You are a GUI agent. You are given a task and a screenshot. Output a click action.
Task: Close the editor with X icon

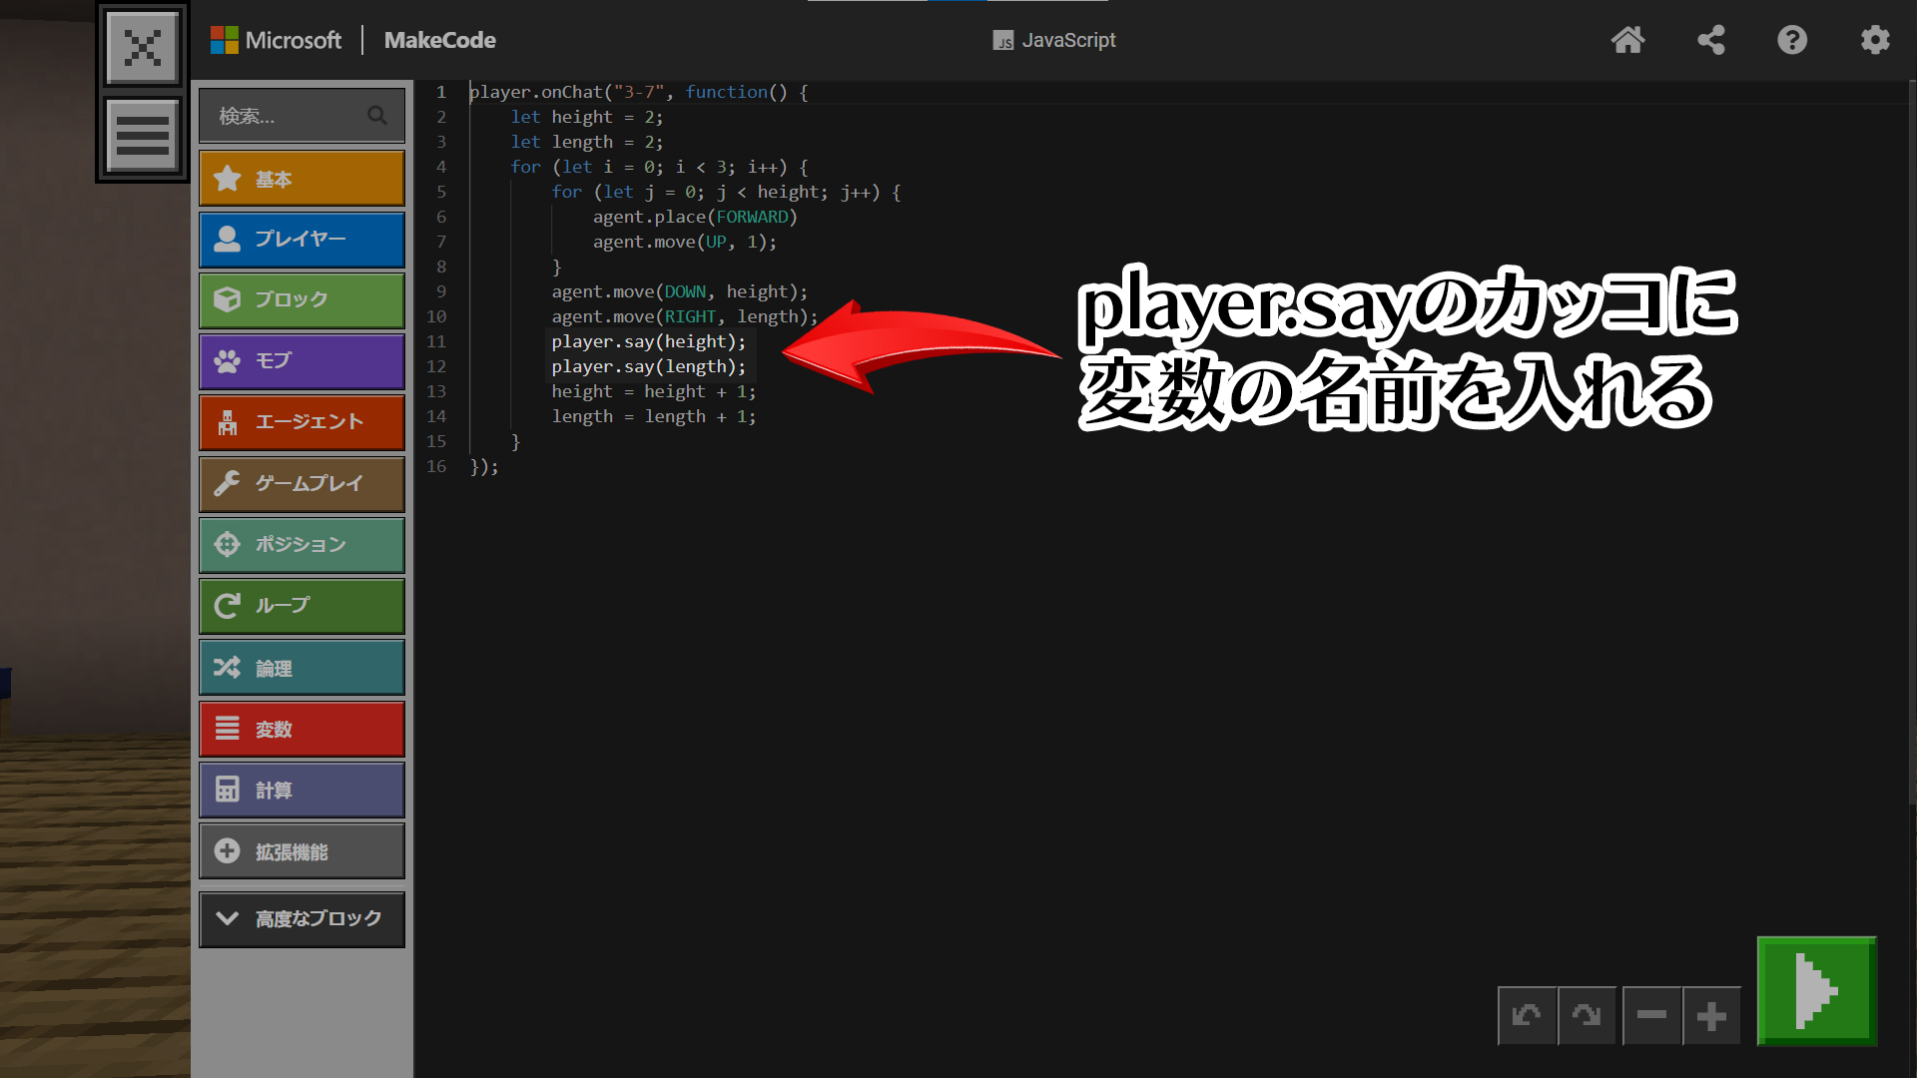[x=143, y=47]
